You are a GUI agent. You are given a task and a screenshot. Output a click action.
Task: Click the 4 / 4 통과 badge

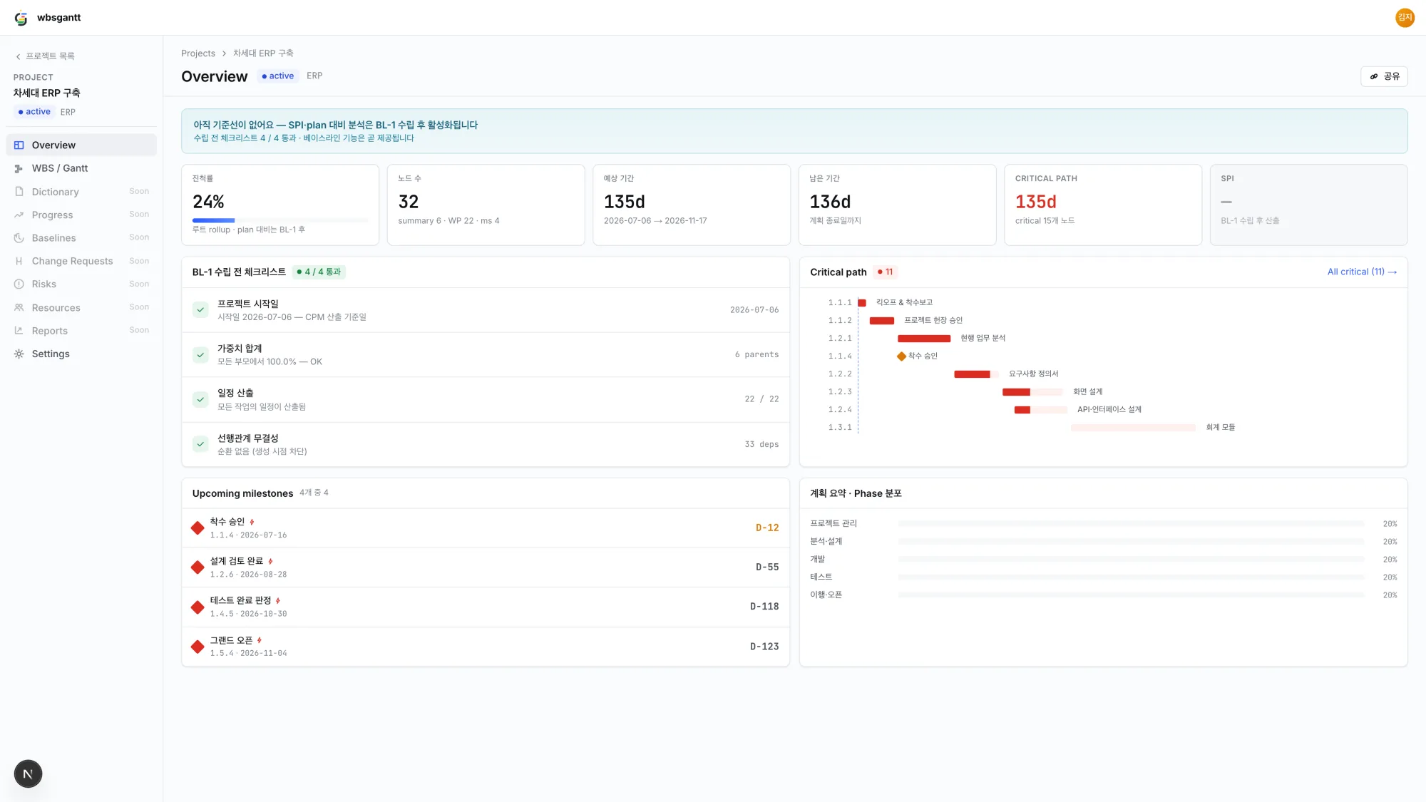click(x=319, y=272)
